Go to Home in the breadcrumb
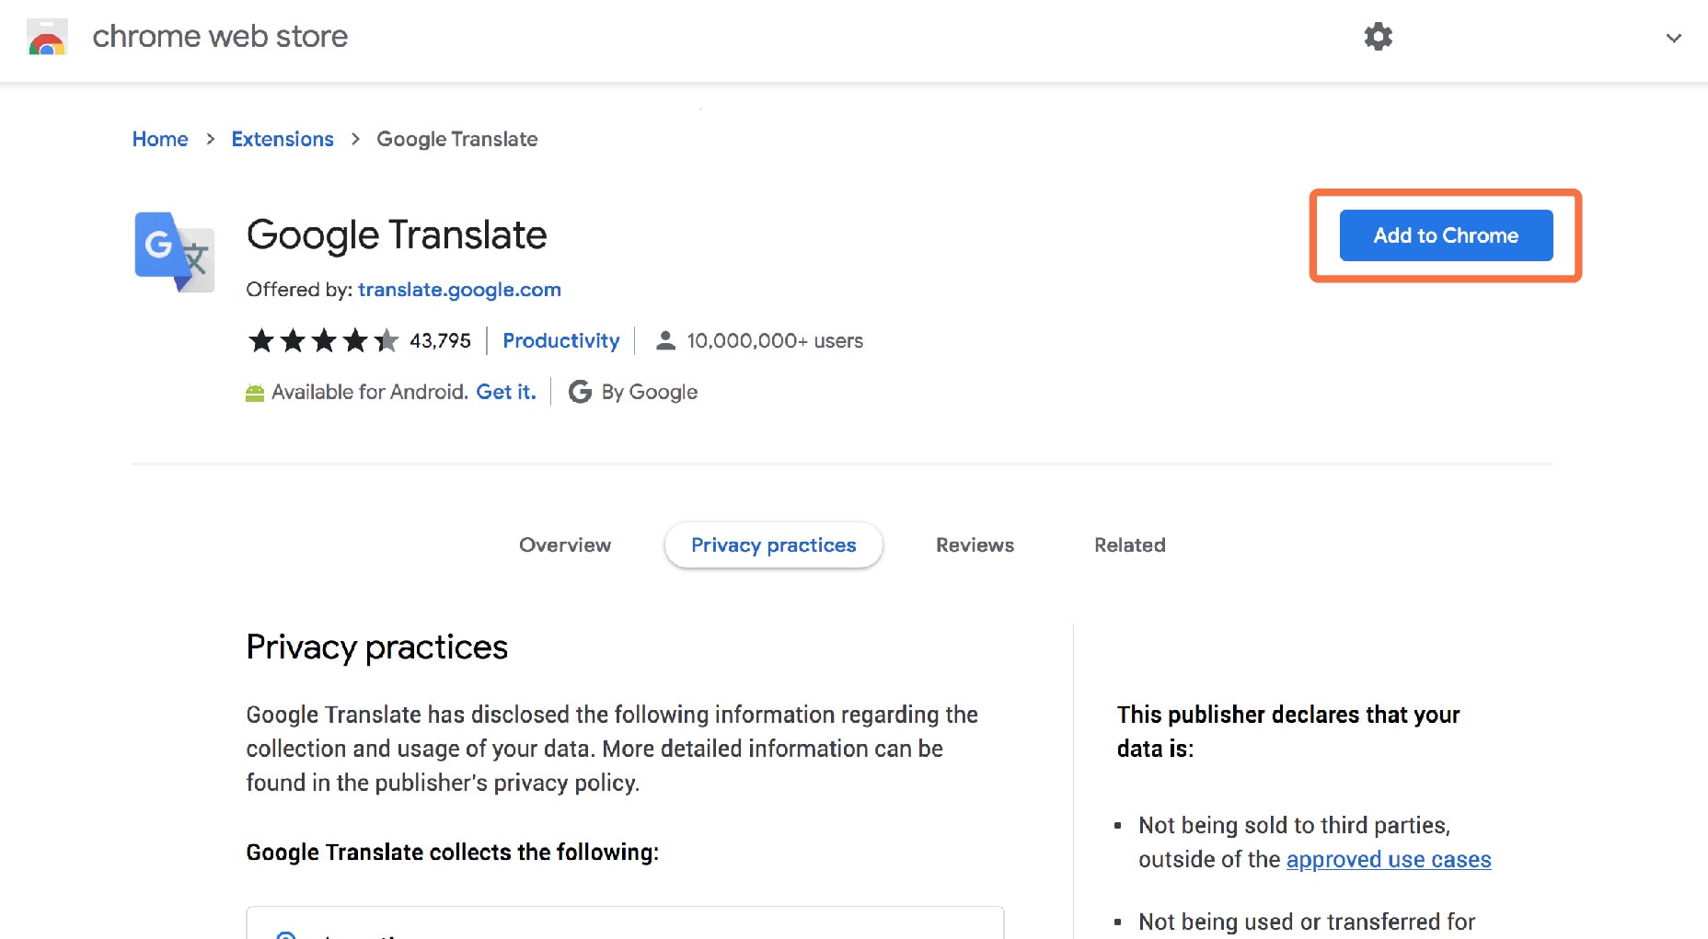The image size is (1708, 939). pos(160,139)
